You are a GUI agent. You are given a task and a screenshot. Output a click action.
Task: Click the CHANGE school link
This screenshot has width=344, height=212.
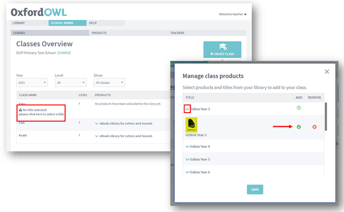(x=64, y=53)
